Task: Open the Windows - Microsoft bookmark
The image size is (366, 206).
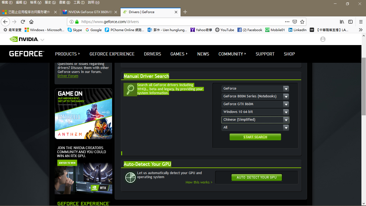Action: pyautogui.click(x=44, y=30)
